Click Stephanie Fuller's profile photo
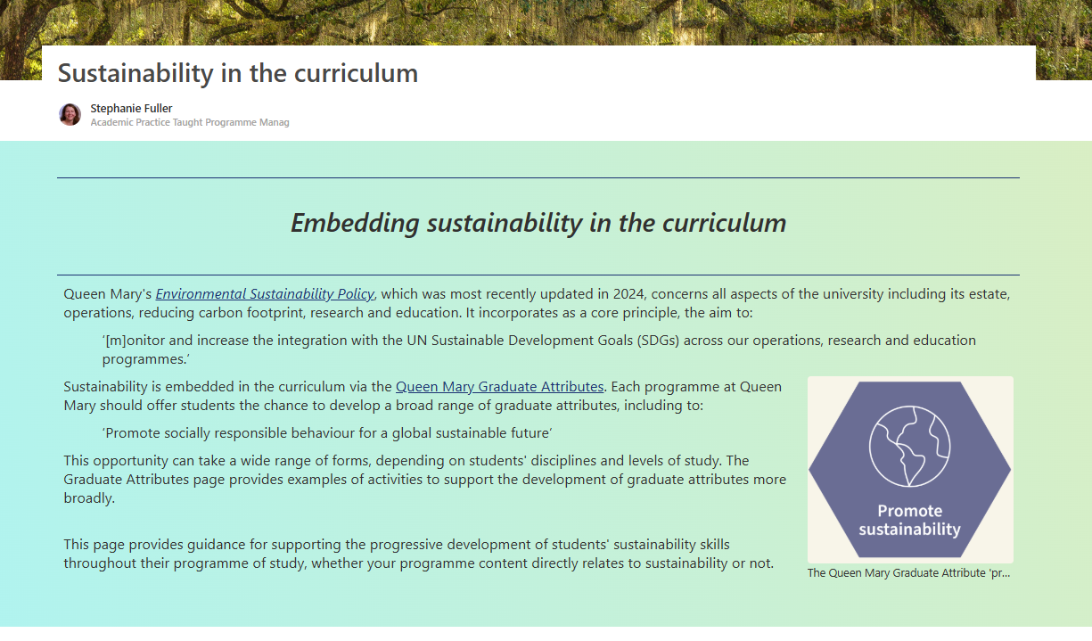 [70, 114]
